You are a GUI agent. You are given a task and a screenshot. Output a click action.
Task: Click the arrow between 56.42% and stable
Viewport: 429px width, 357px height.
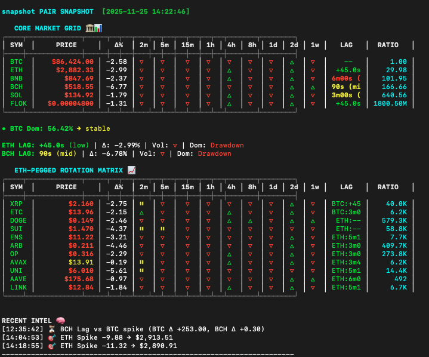[x=79, y=128]
